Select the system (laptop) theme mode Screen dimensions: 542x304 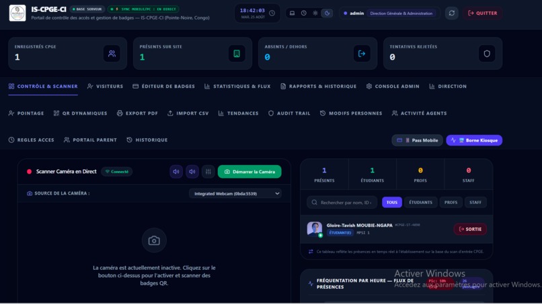(292, 13)
